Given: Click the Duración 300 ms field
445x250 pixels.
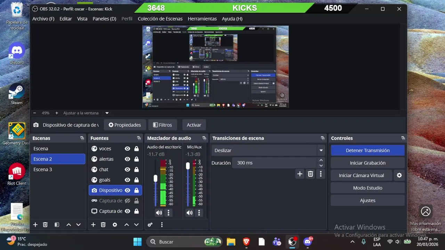Looking at the screenshot, I should (x=275, y=163).
